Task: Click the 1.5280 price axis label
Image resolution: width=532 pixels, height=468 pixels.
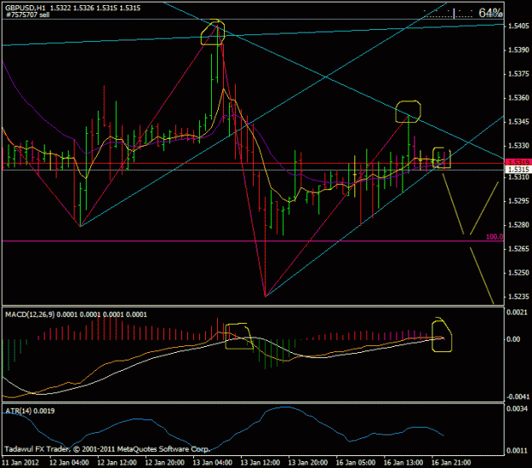Action: 518,225
